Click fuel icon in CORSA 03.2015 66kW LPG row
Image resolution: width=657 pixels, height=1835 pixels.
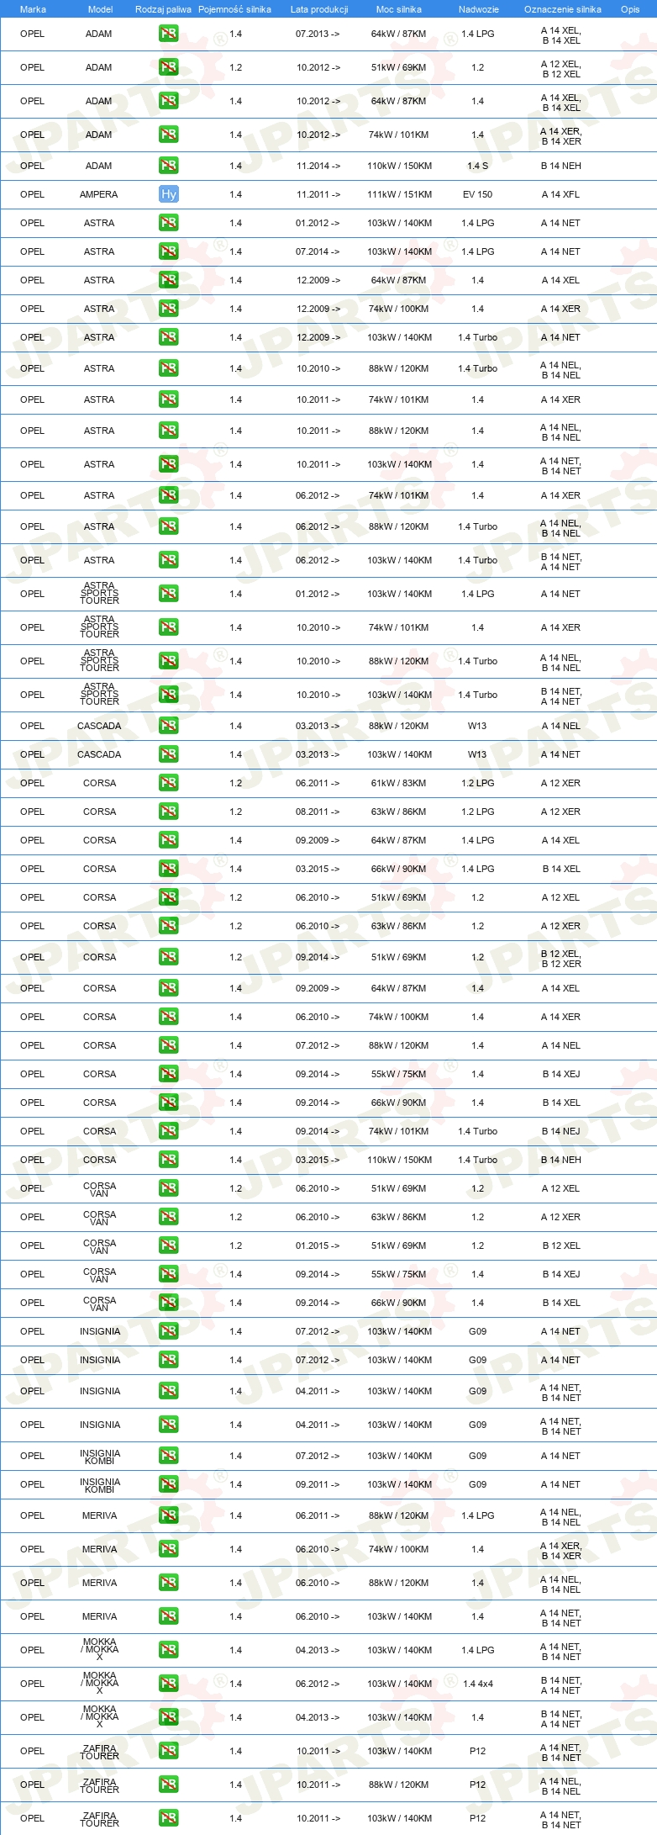click(x=168, y=869)
